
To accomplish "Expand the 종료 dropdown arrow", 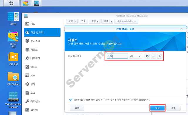I will (111, 21).
